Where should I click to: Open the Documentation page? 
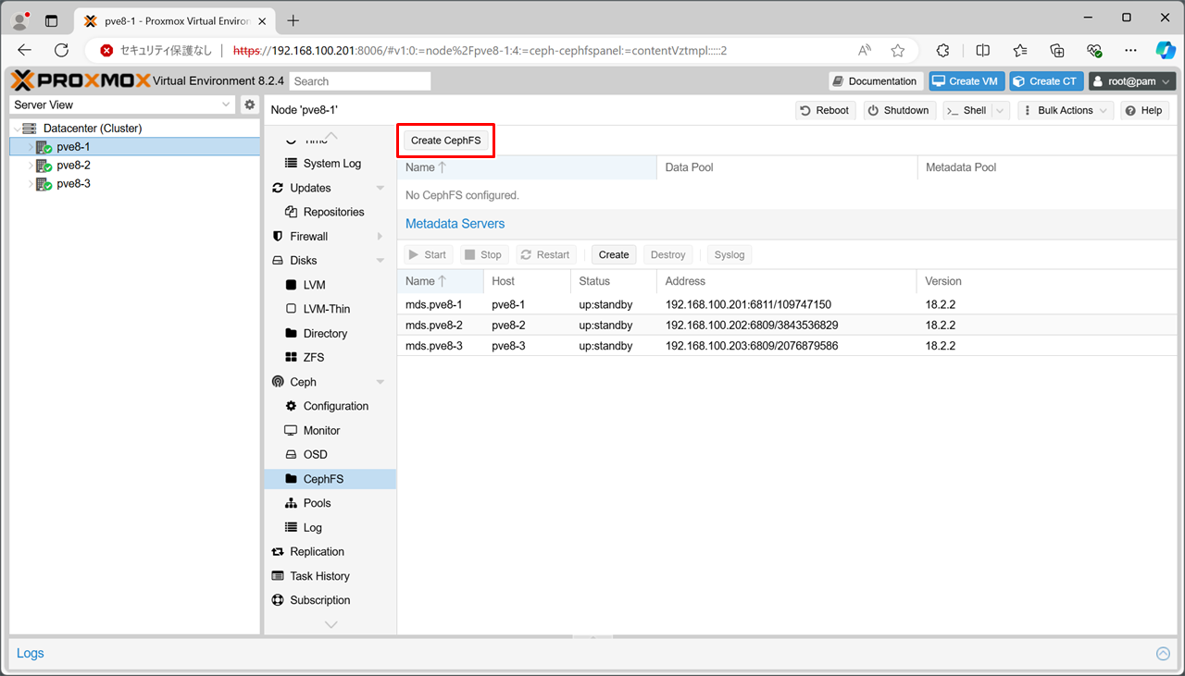click(875, 81)
